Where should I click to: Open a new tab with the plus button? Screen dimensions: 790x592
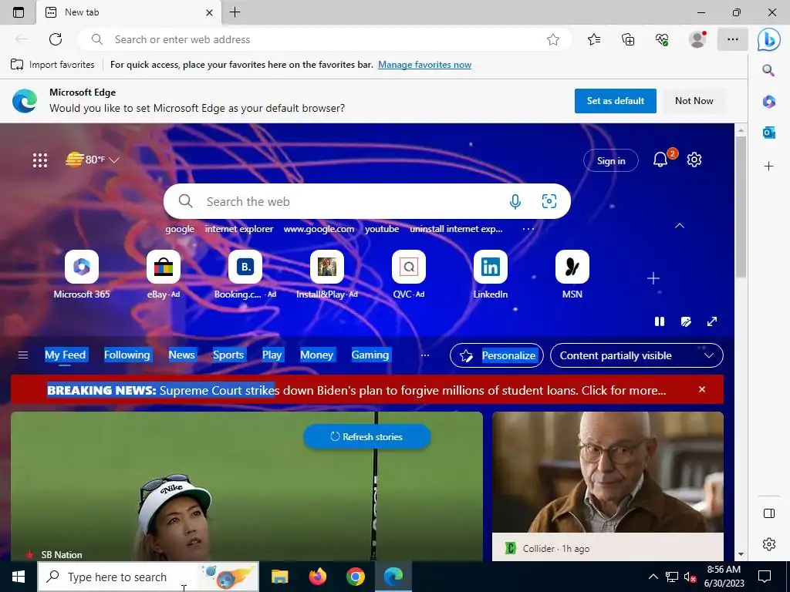click(235, 12)
